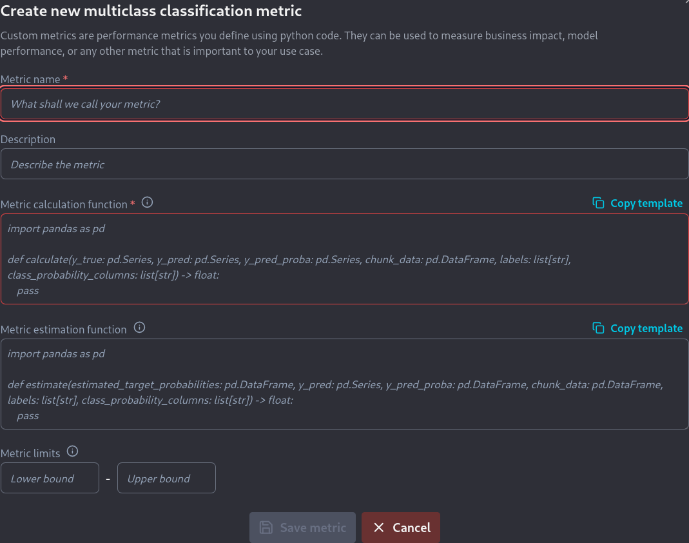
Task: Click the Metric estimation function label
Action: coord(63,330)
